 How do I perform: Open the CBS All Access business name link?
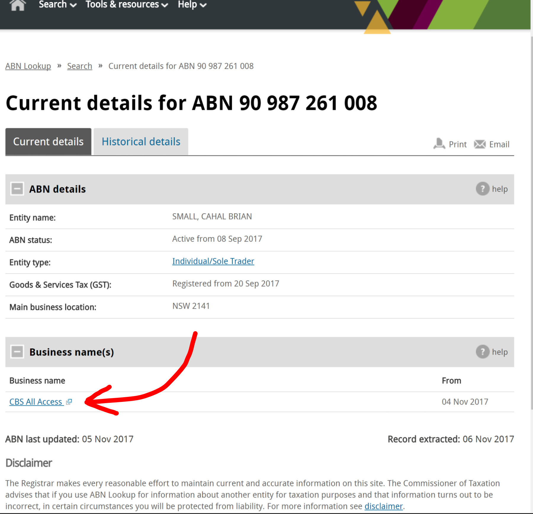tap(36, 402)
